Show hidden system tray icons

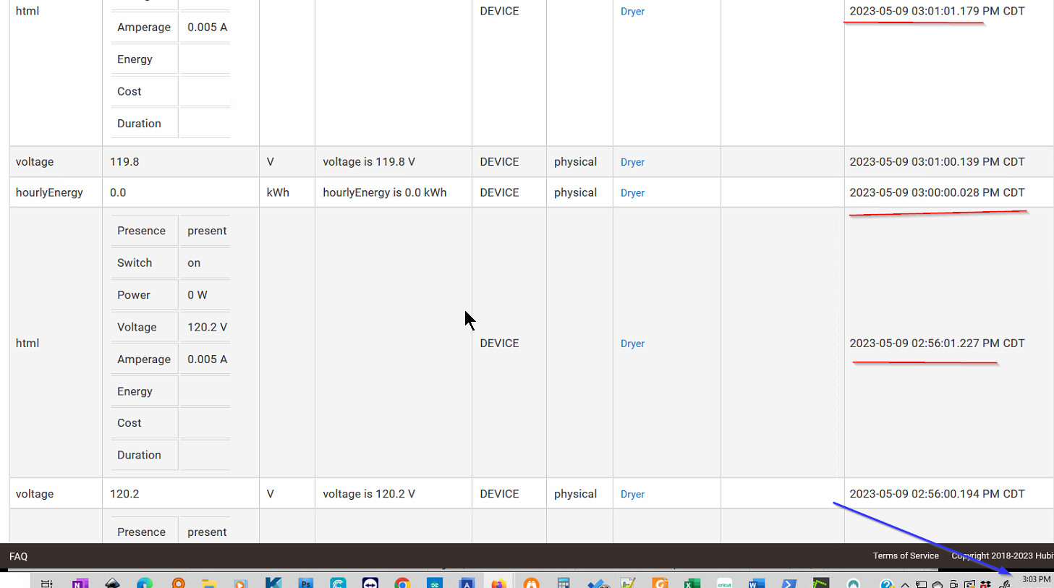905,584
